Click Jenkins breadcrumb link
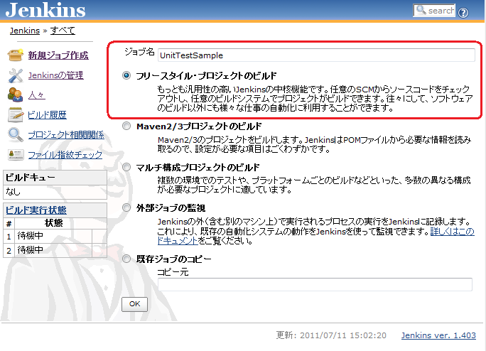486x351 pixels. click(25, 31)
